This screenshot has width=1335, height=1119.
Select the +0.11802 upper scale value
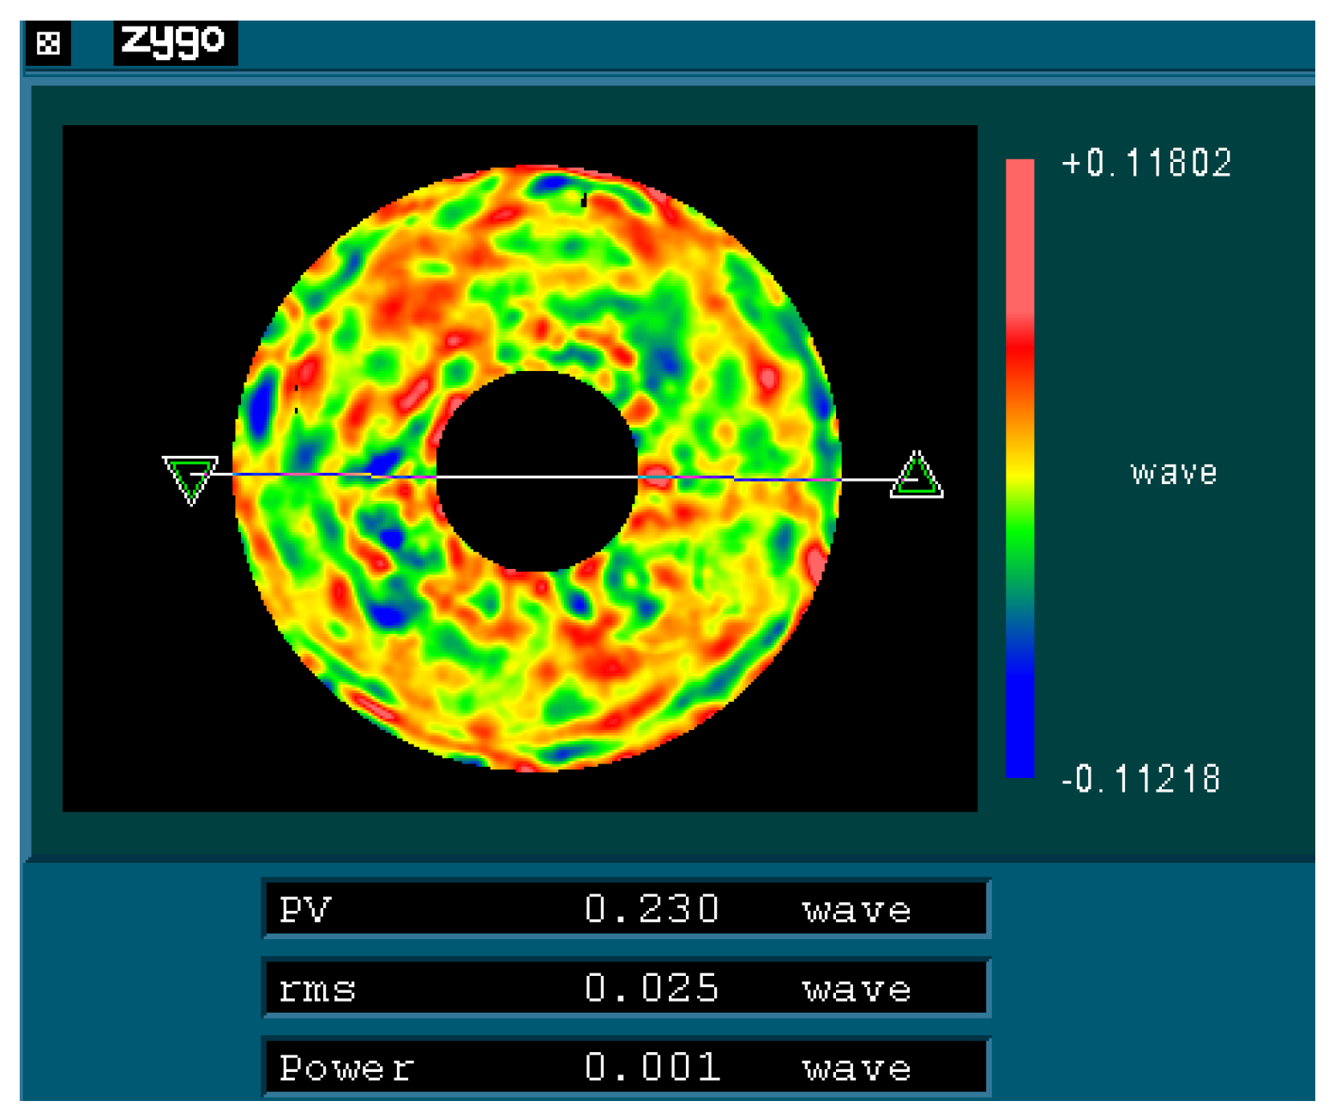tap(1146, 163)
